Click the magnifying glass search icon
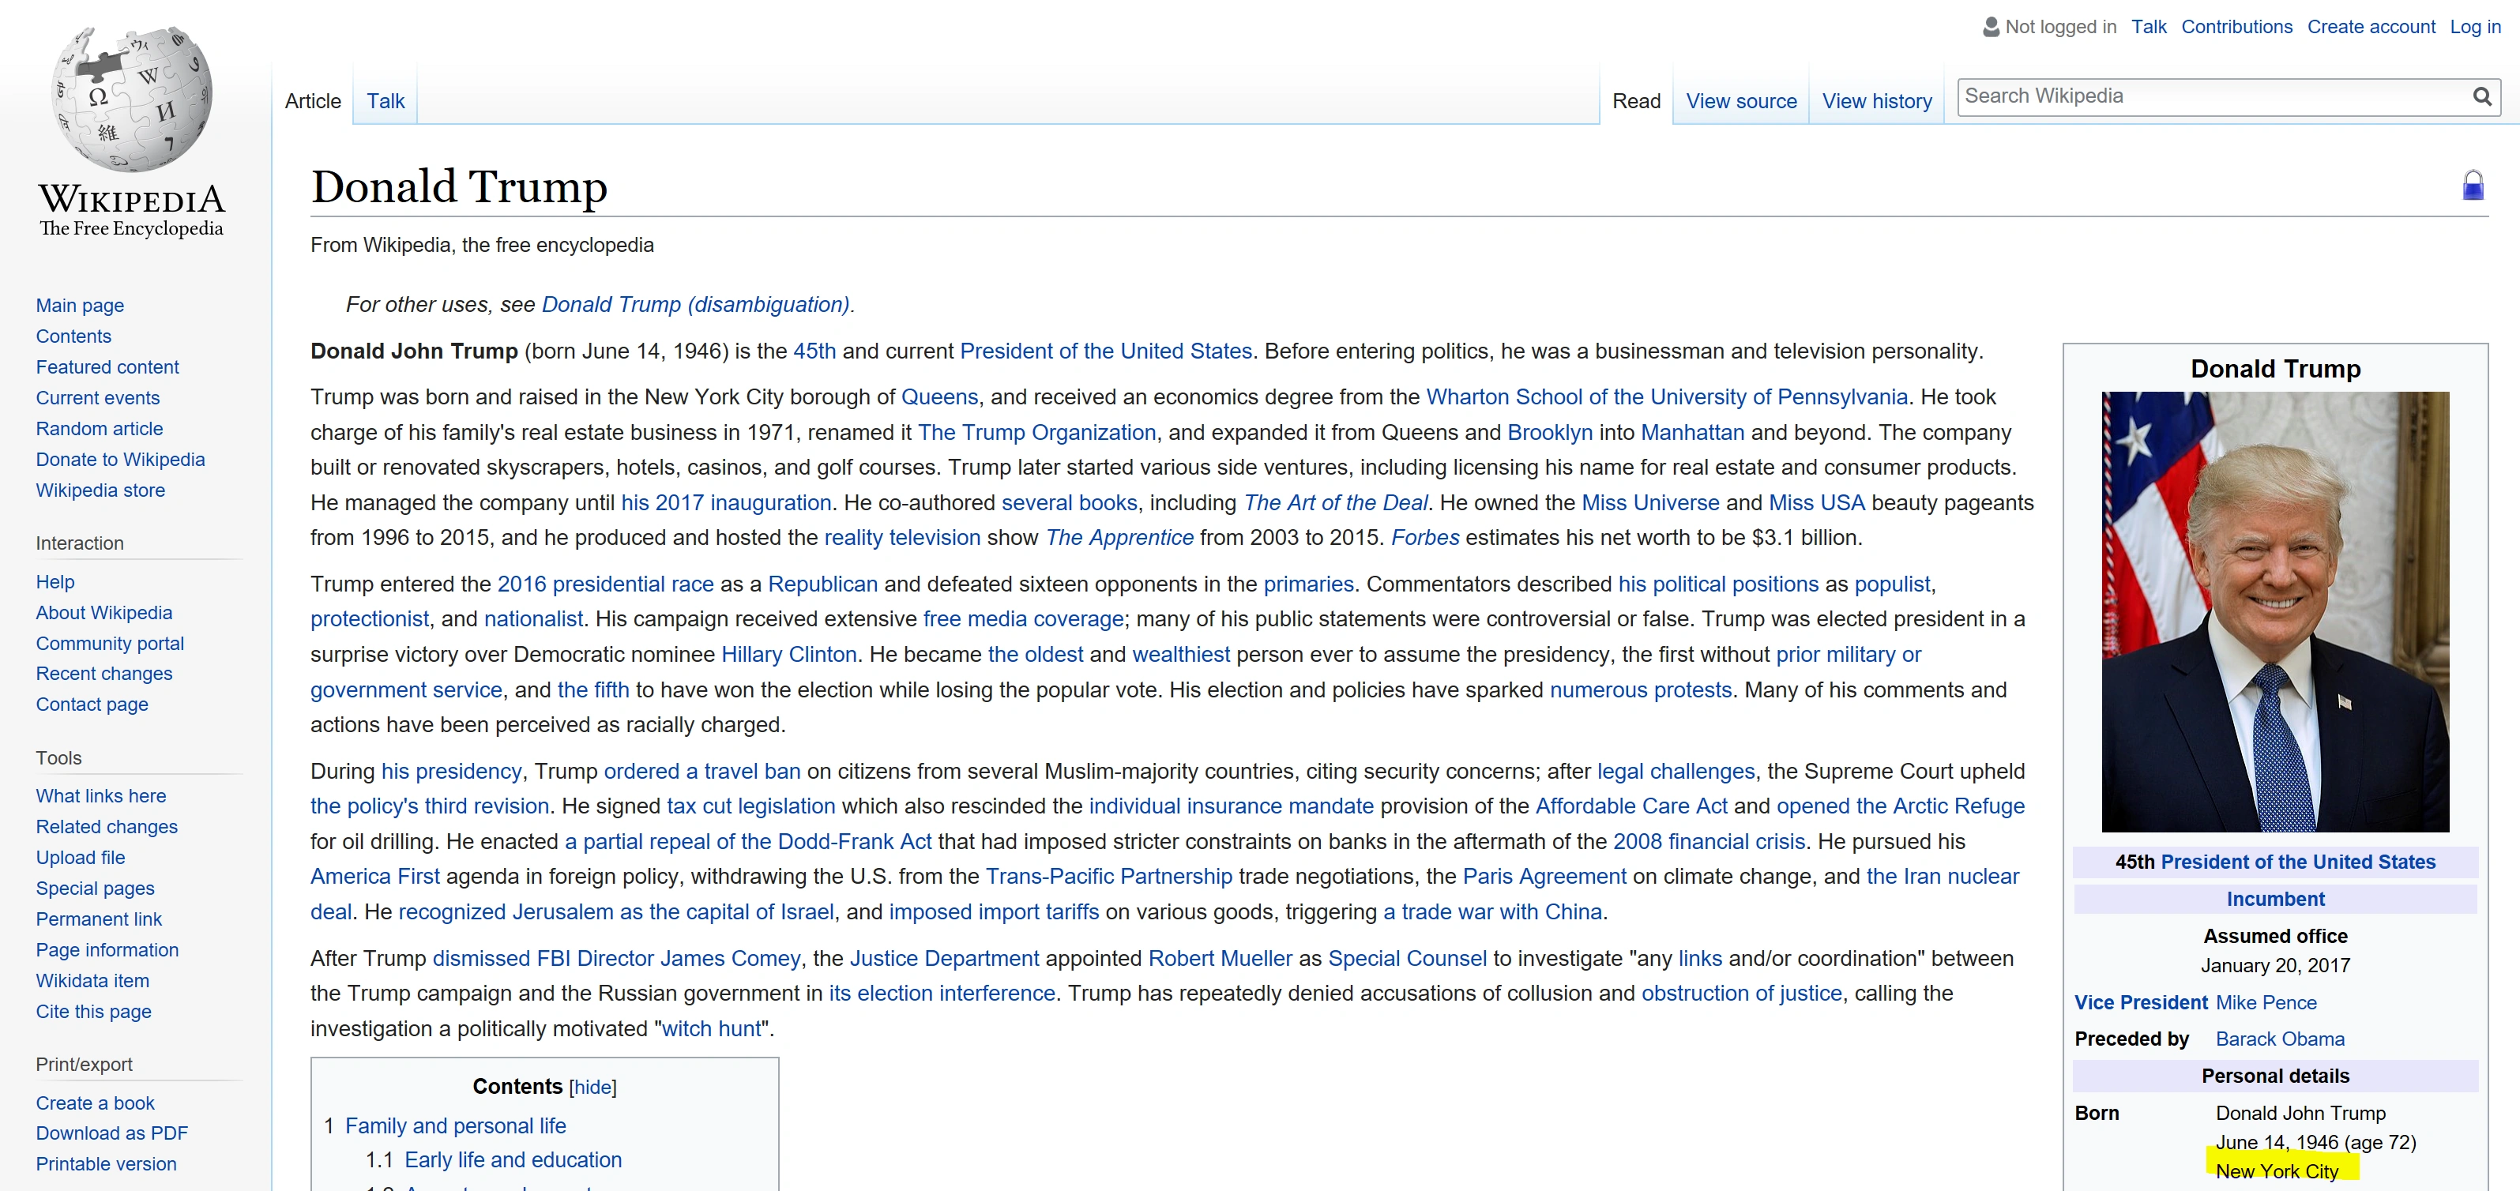Screen dimensions: 2520x1191 pyautogui.click(x=2481, y=97)
